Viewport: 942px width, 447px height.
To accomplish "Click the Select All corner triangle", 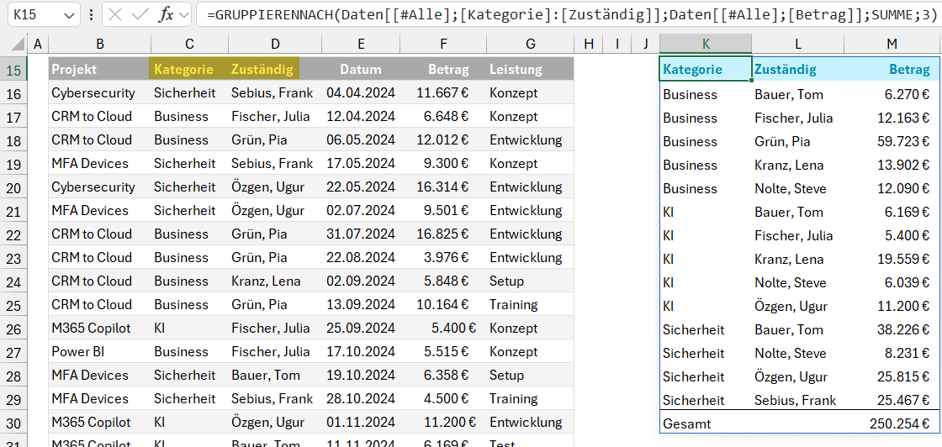I will coord(19,43).
